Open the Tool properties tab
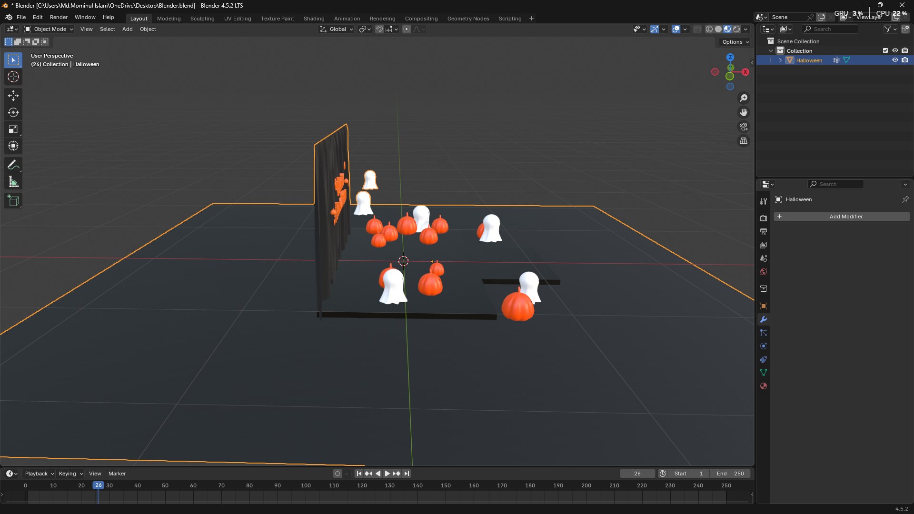The height and width of the screenshot is (514, 914). [x=764, y=201]
